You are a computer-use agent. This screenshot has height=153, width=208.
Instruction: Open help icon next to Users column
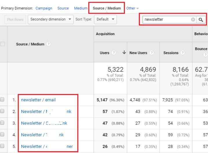click(113, 53)
